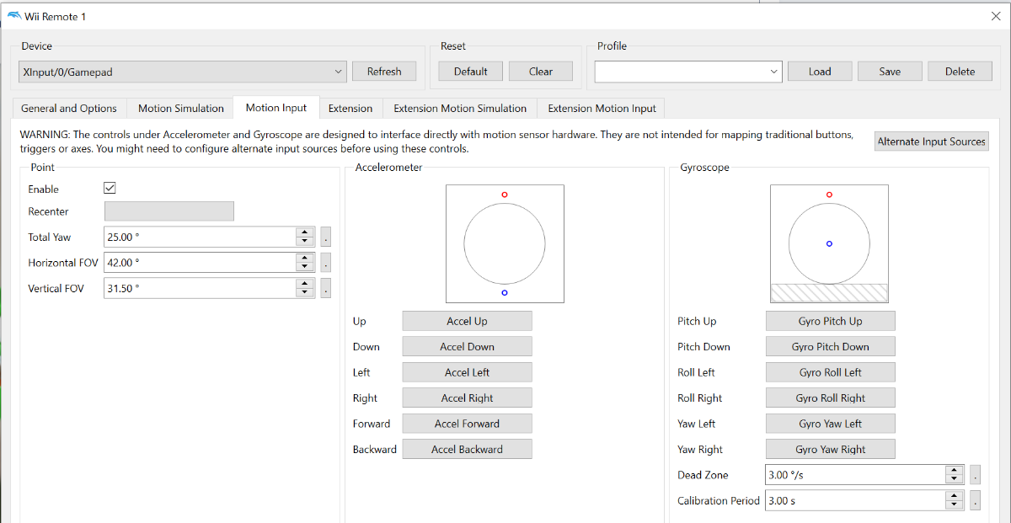Click the small dot button beside Calibration Period
Image resolution: width=1011 pixels, height=523 pixels.
click(976, 500)
